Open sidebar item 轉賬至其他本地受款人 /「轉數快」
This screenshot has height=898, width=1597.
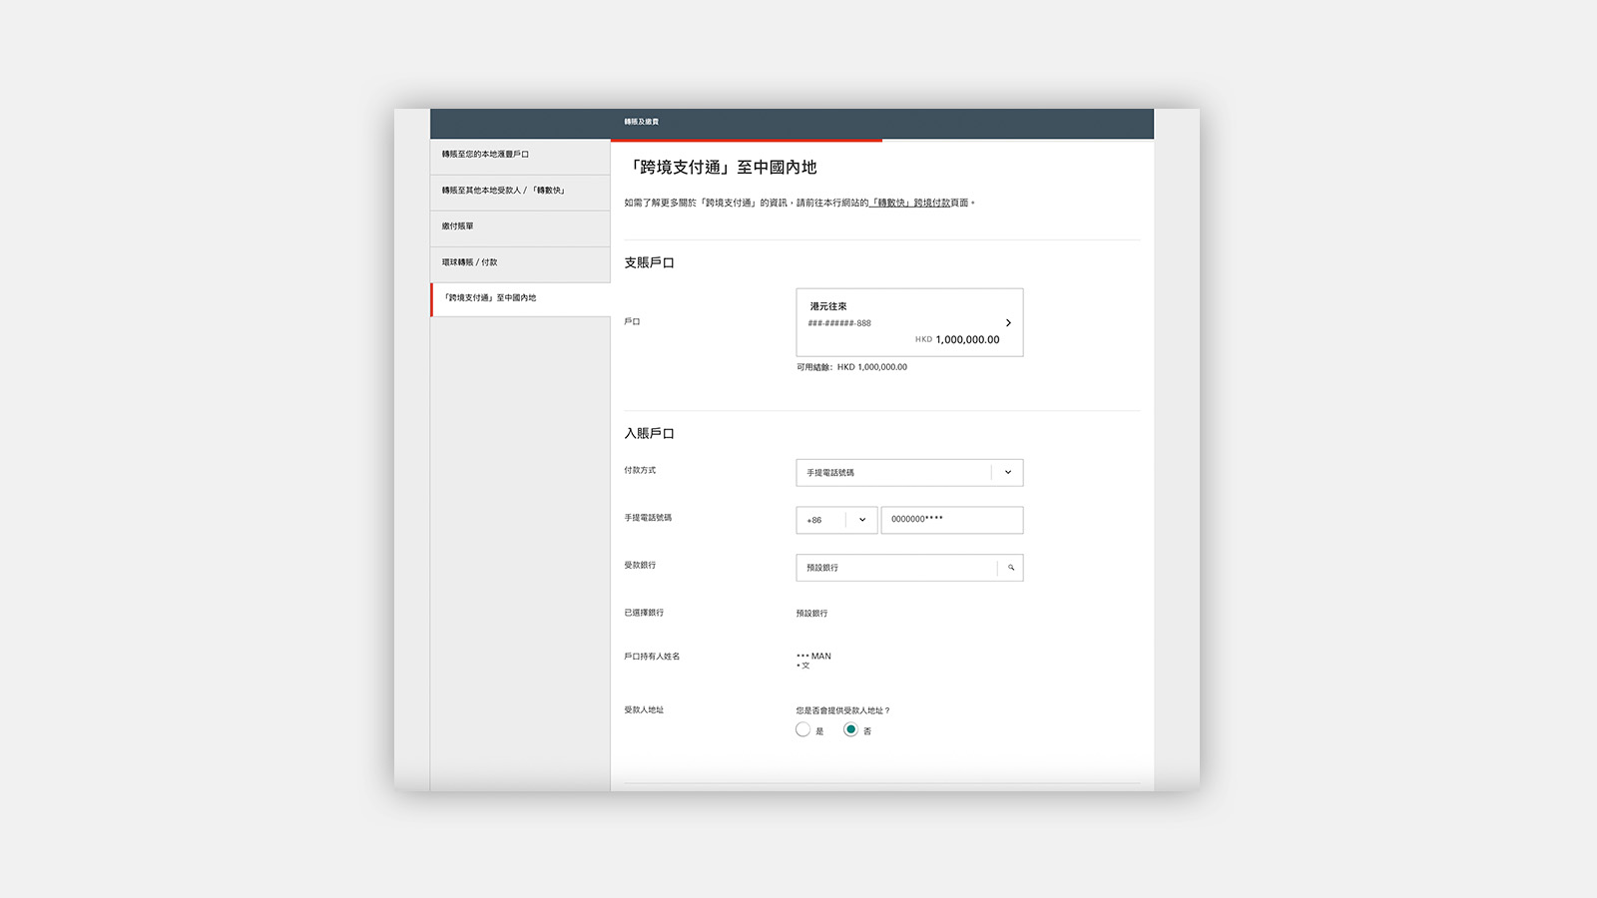coord(520,192)
